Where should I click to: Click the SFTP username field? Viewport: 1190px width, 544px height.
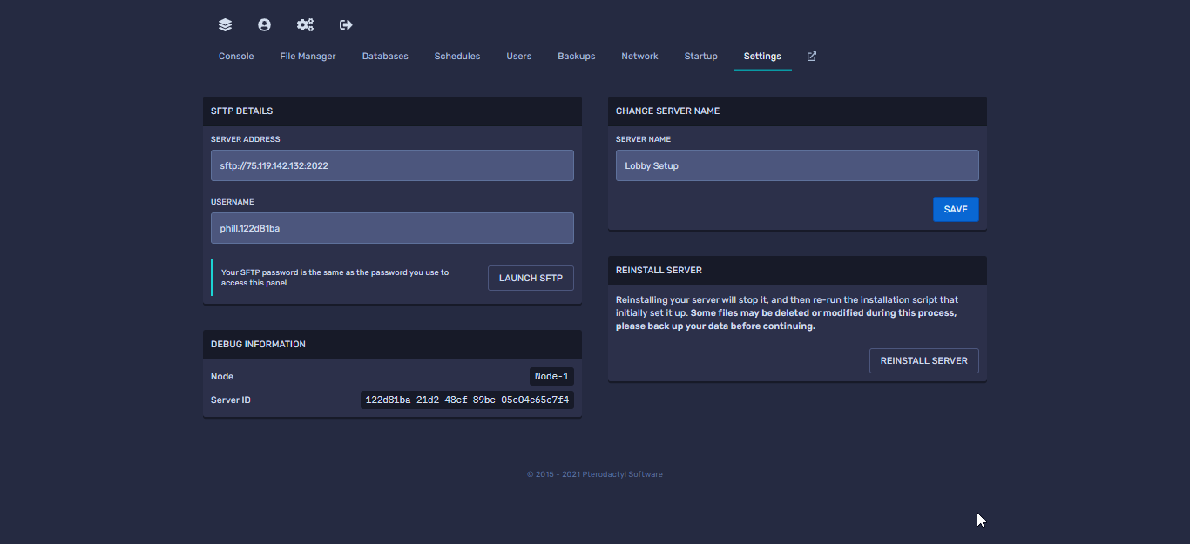[392, 229]
